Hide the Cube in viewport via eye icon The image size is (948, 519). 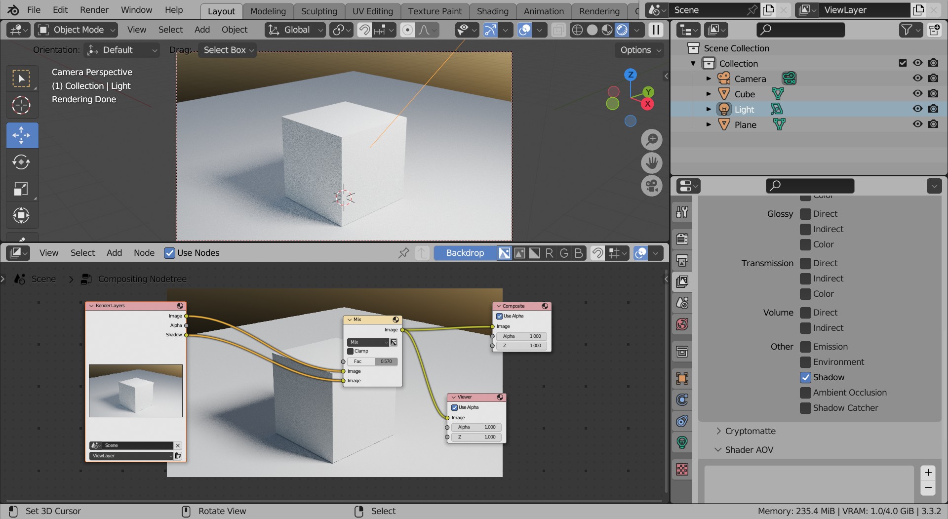(x=917, y=94)
